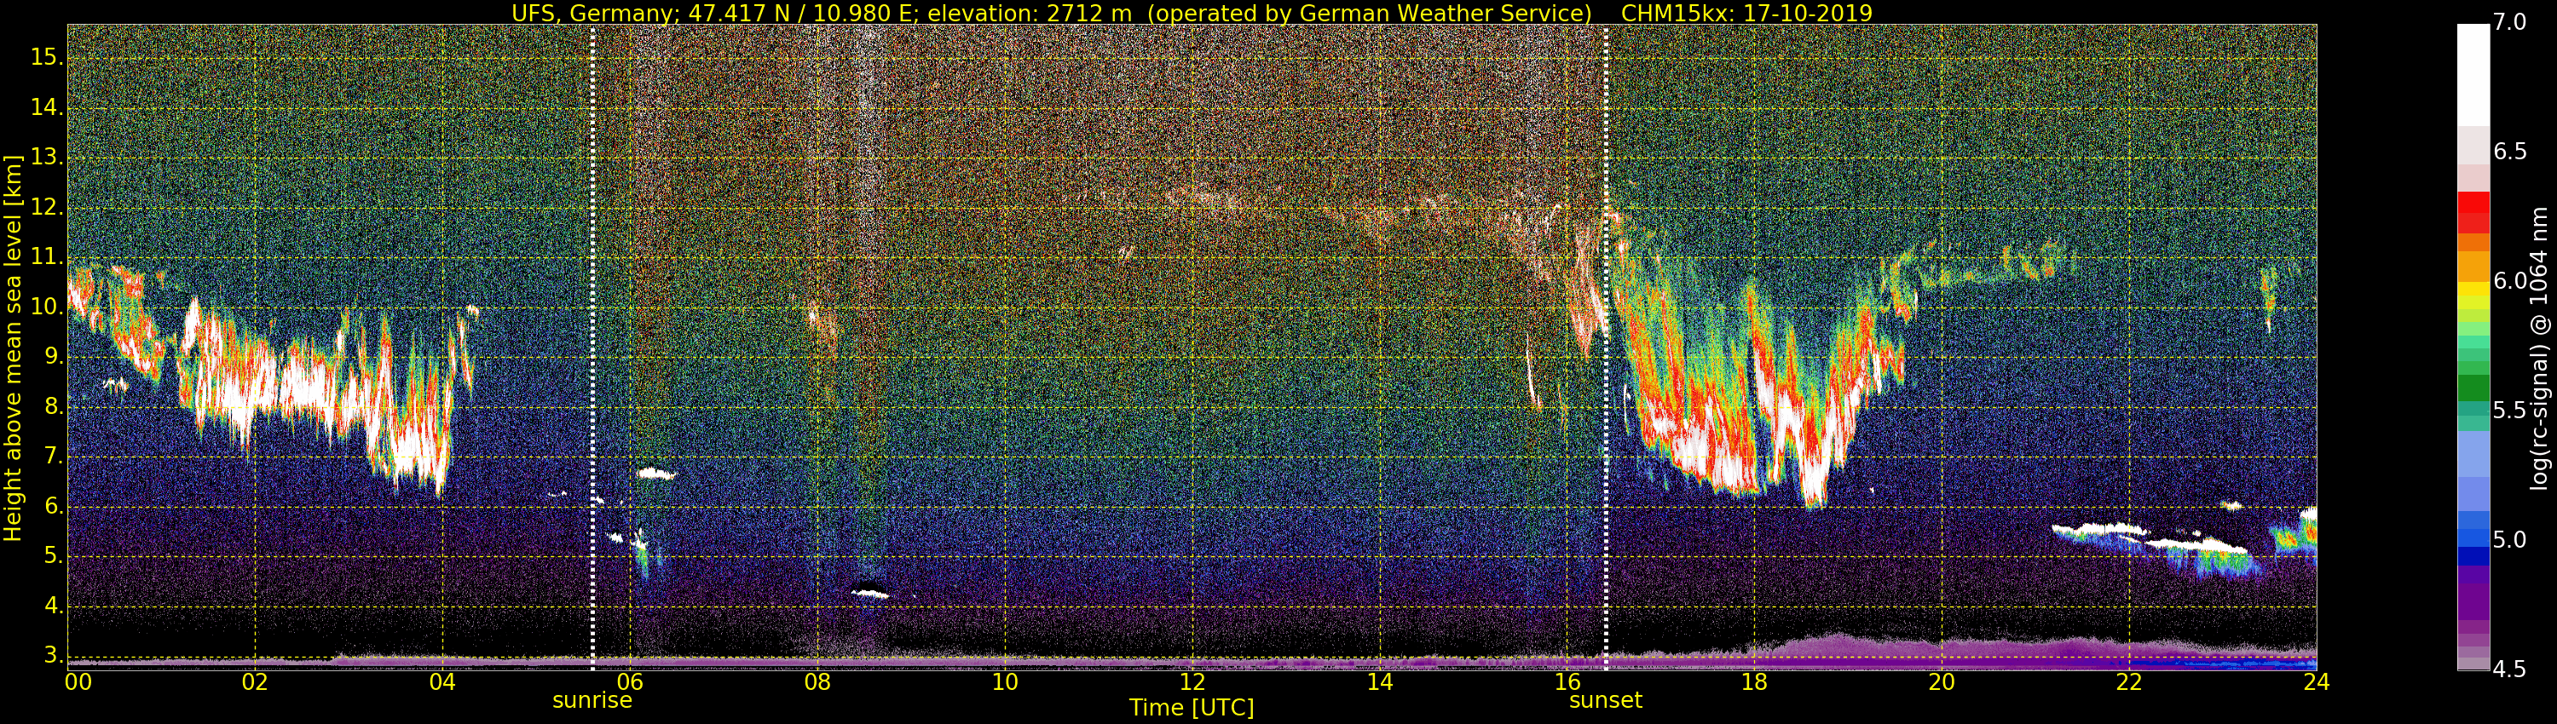Click the plot title starting 'UFS, Germany'
This screenshot has width=2557, height=724.
click(1192, 13)
